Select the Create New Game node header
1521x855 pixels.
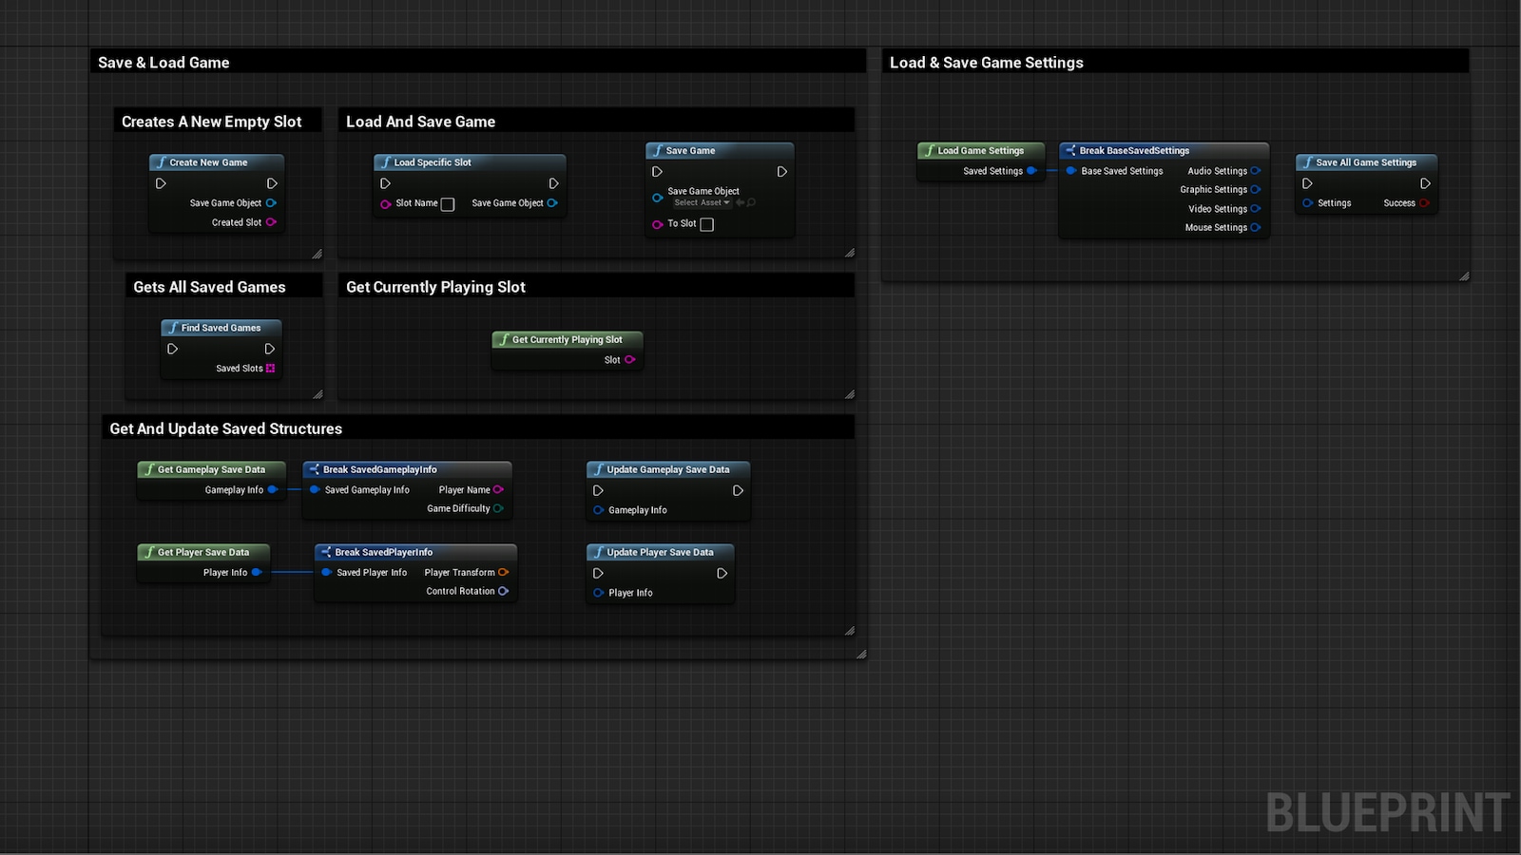(x=217, y=162)
